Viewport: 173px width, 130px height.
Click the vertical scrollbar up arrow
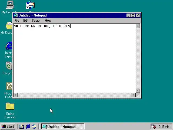138,26
